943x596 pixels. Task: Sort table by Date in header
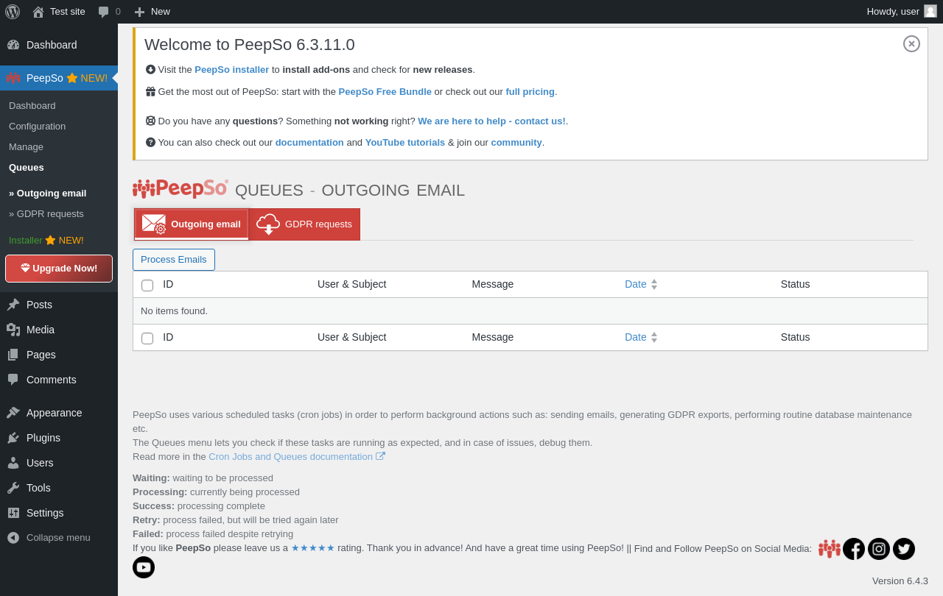tap(636, 284)
